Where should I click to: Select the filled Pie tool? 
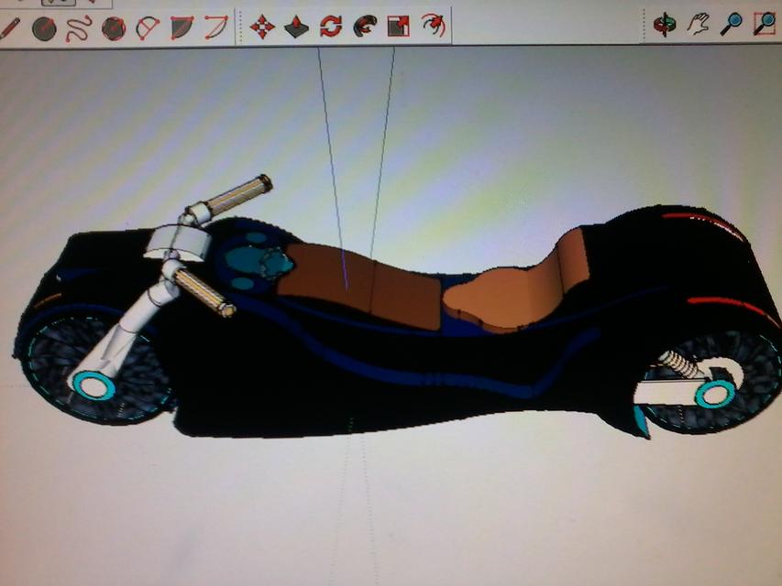pyautogui.click(x=182, y=28)
